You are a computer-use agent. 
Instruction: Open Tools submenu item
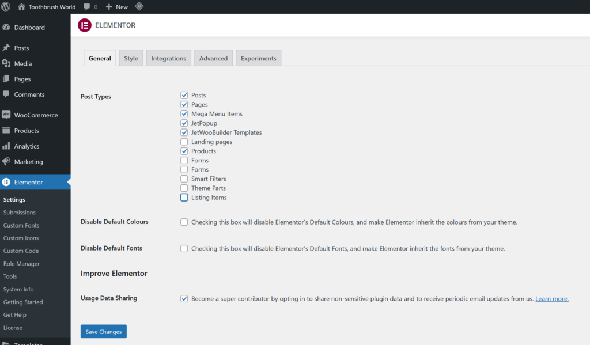point(10,276)
